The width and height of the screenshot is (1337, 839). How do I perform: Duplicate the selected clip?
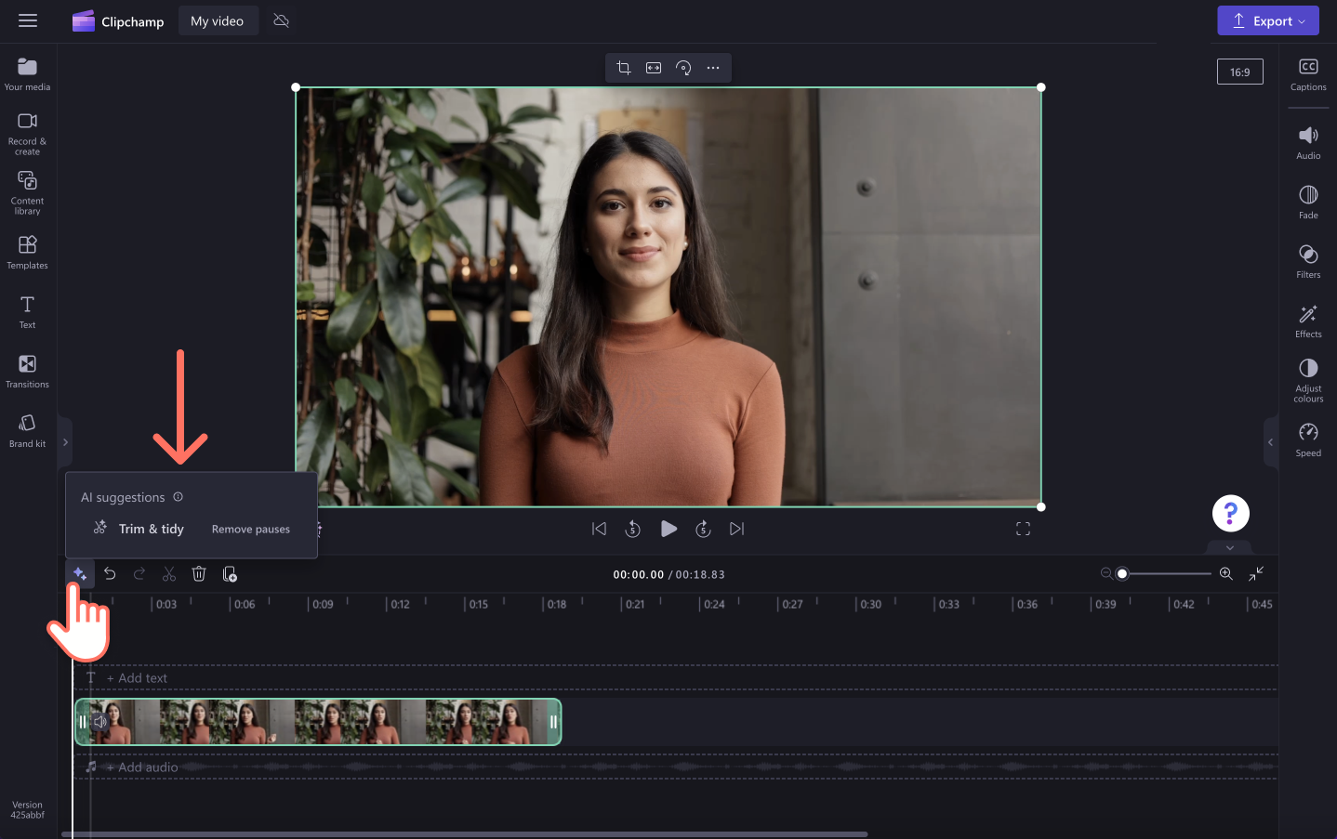[230, 574]
